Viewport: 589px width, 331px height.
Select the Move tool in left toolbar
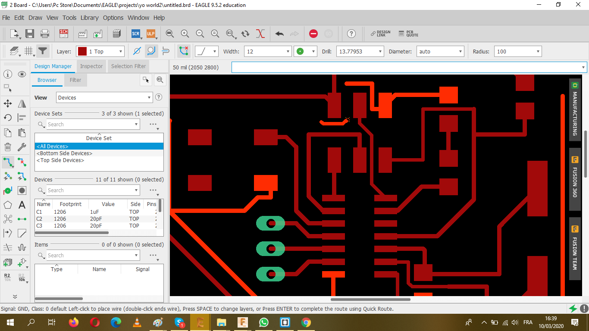[x=8, y=103]
